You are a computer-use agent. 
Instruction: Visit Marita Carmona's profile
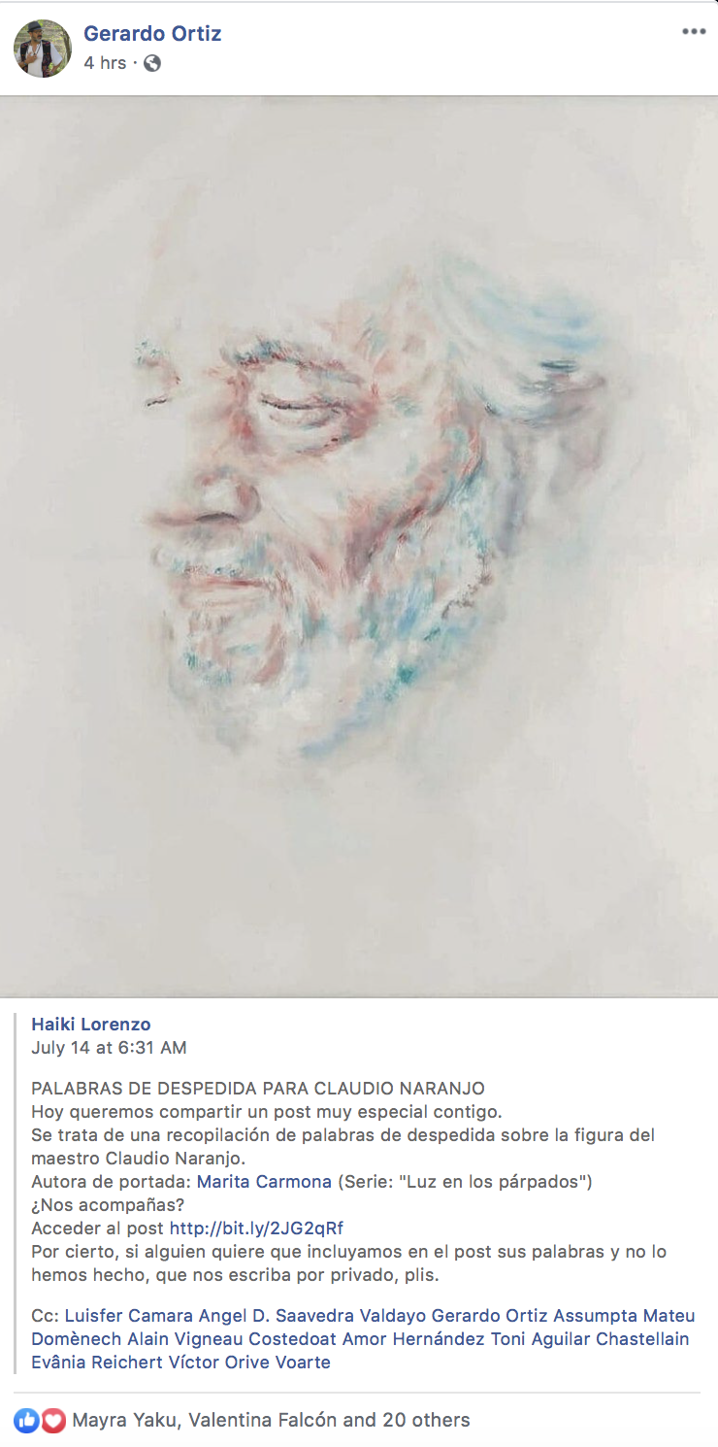[x=264, y=1182]
